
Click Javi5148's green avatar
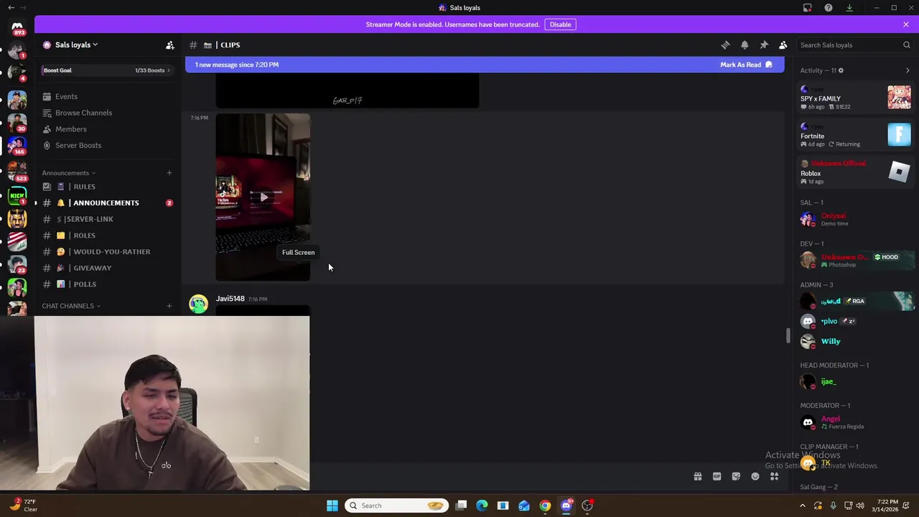point(198,303)
